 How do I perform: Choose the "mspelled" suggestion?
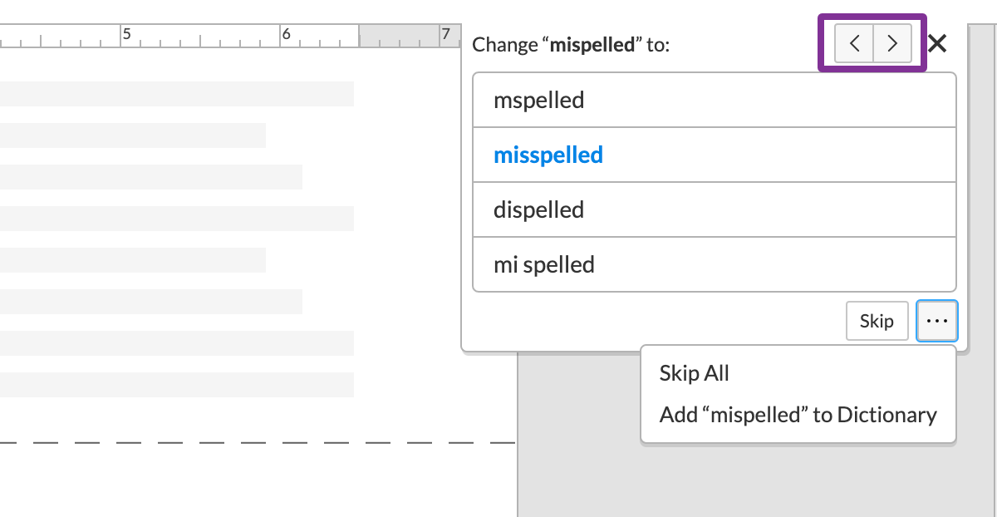[714, 101]
